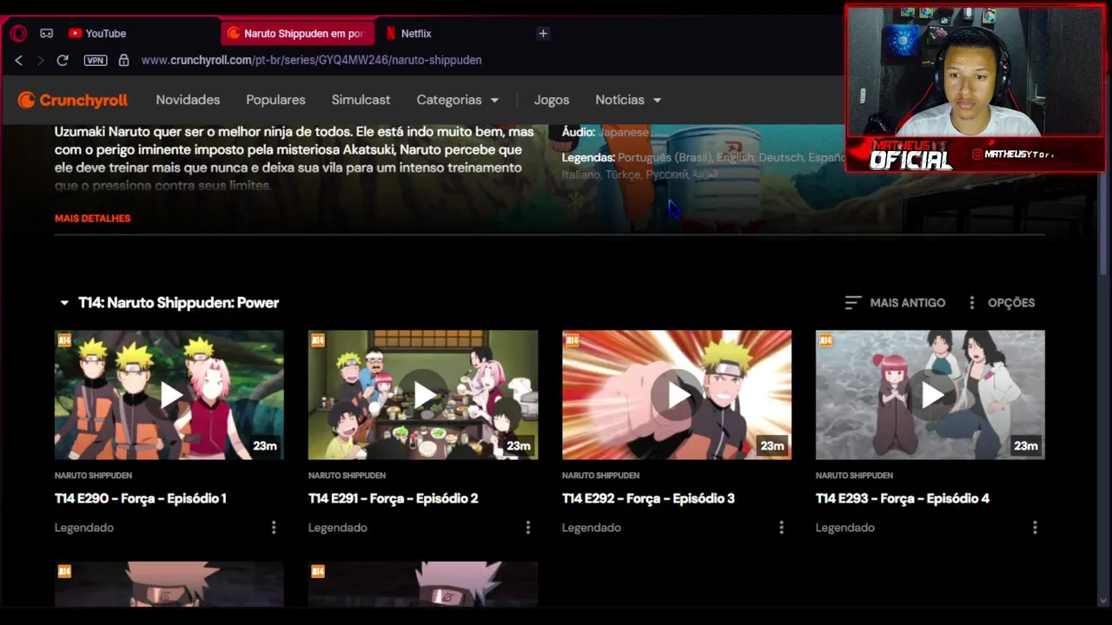
Task: Play episode E293 thumbnail
Action: tap(930, 395)
